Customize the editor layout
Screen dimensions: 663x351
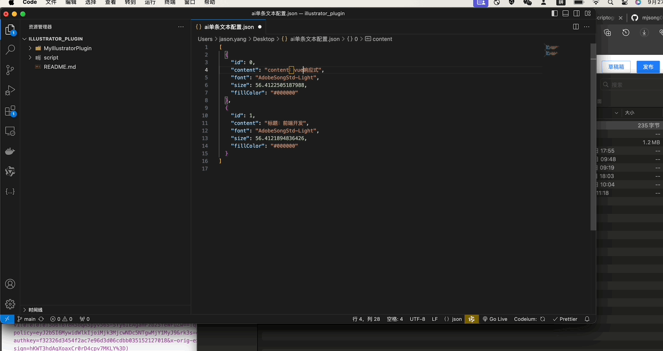588,13
